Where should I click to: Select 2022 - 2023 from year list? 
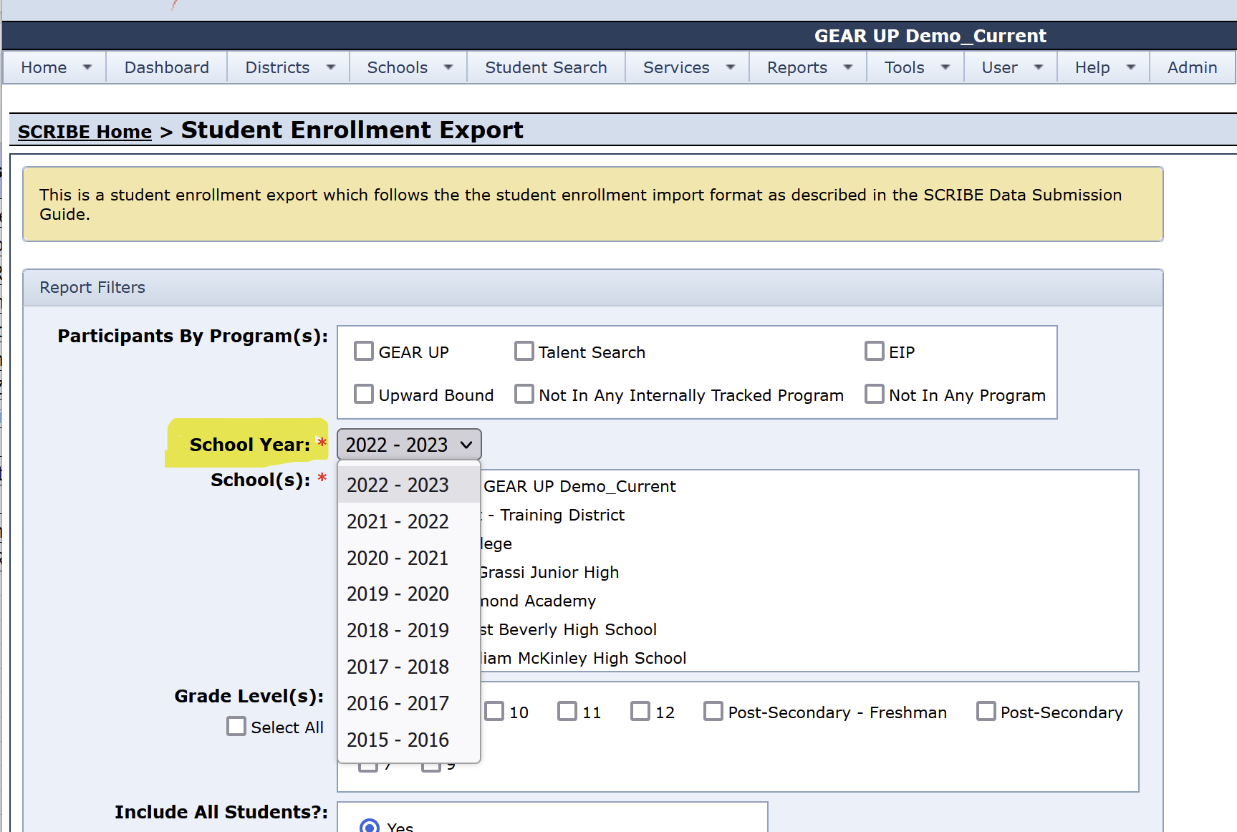point(408,485)
